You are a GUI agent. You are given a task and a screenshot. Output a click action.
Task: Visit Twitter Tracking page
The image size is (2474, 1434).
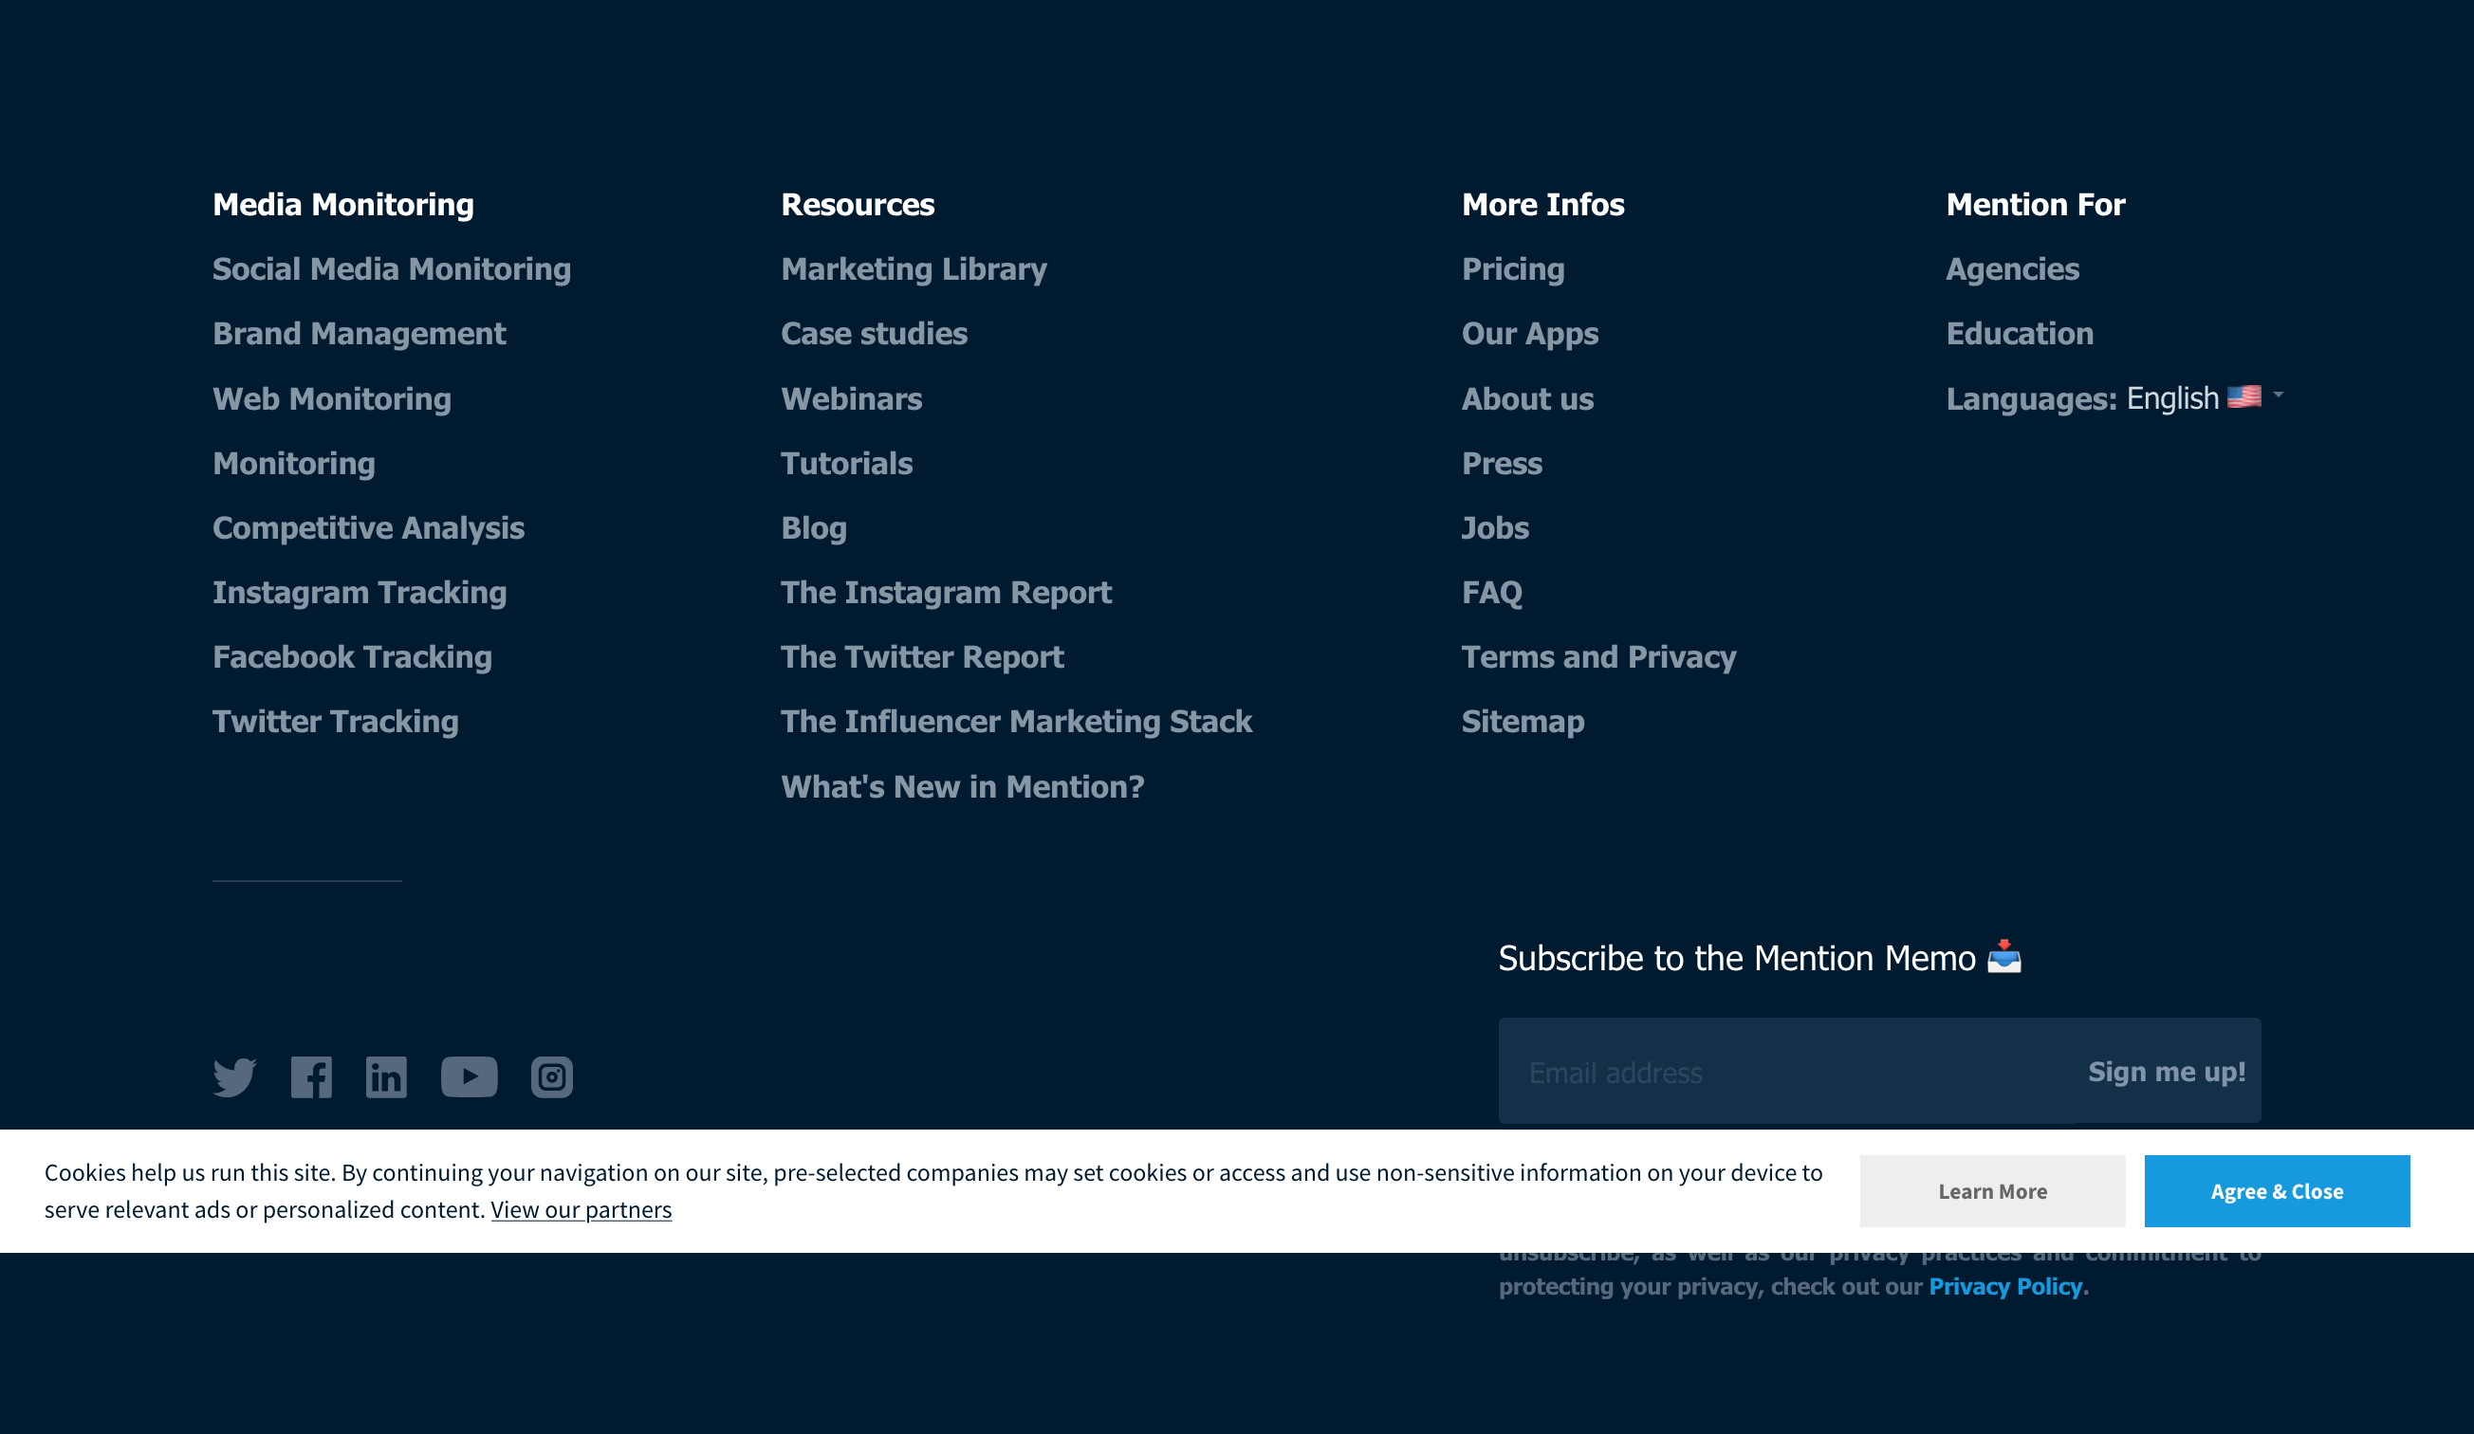336,723
